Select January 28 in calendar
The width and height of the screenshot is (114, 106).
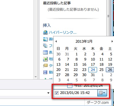[x=67, y=75]
